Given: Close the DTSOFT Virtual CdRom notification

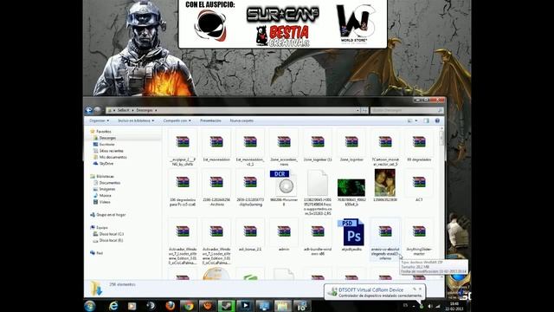Looking at the screenshot, I should coord(421,289).
